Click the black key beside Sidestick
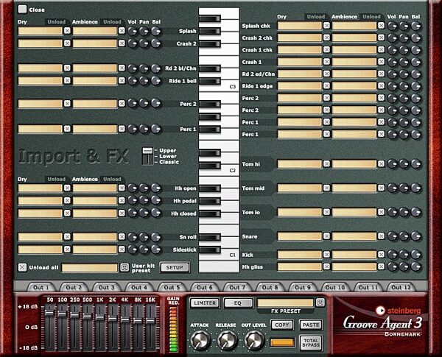The image size is (442, 357). [210, 250]
